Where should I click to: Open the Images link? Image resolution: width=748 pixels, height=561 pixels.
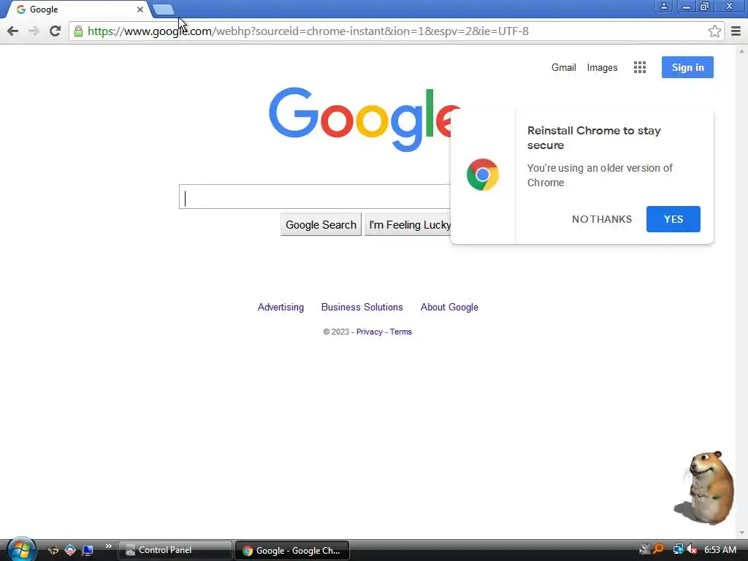point(602,67)
